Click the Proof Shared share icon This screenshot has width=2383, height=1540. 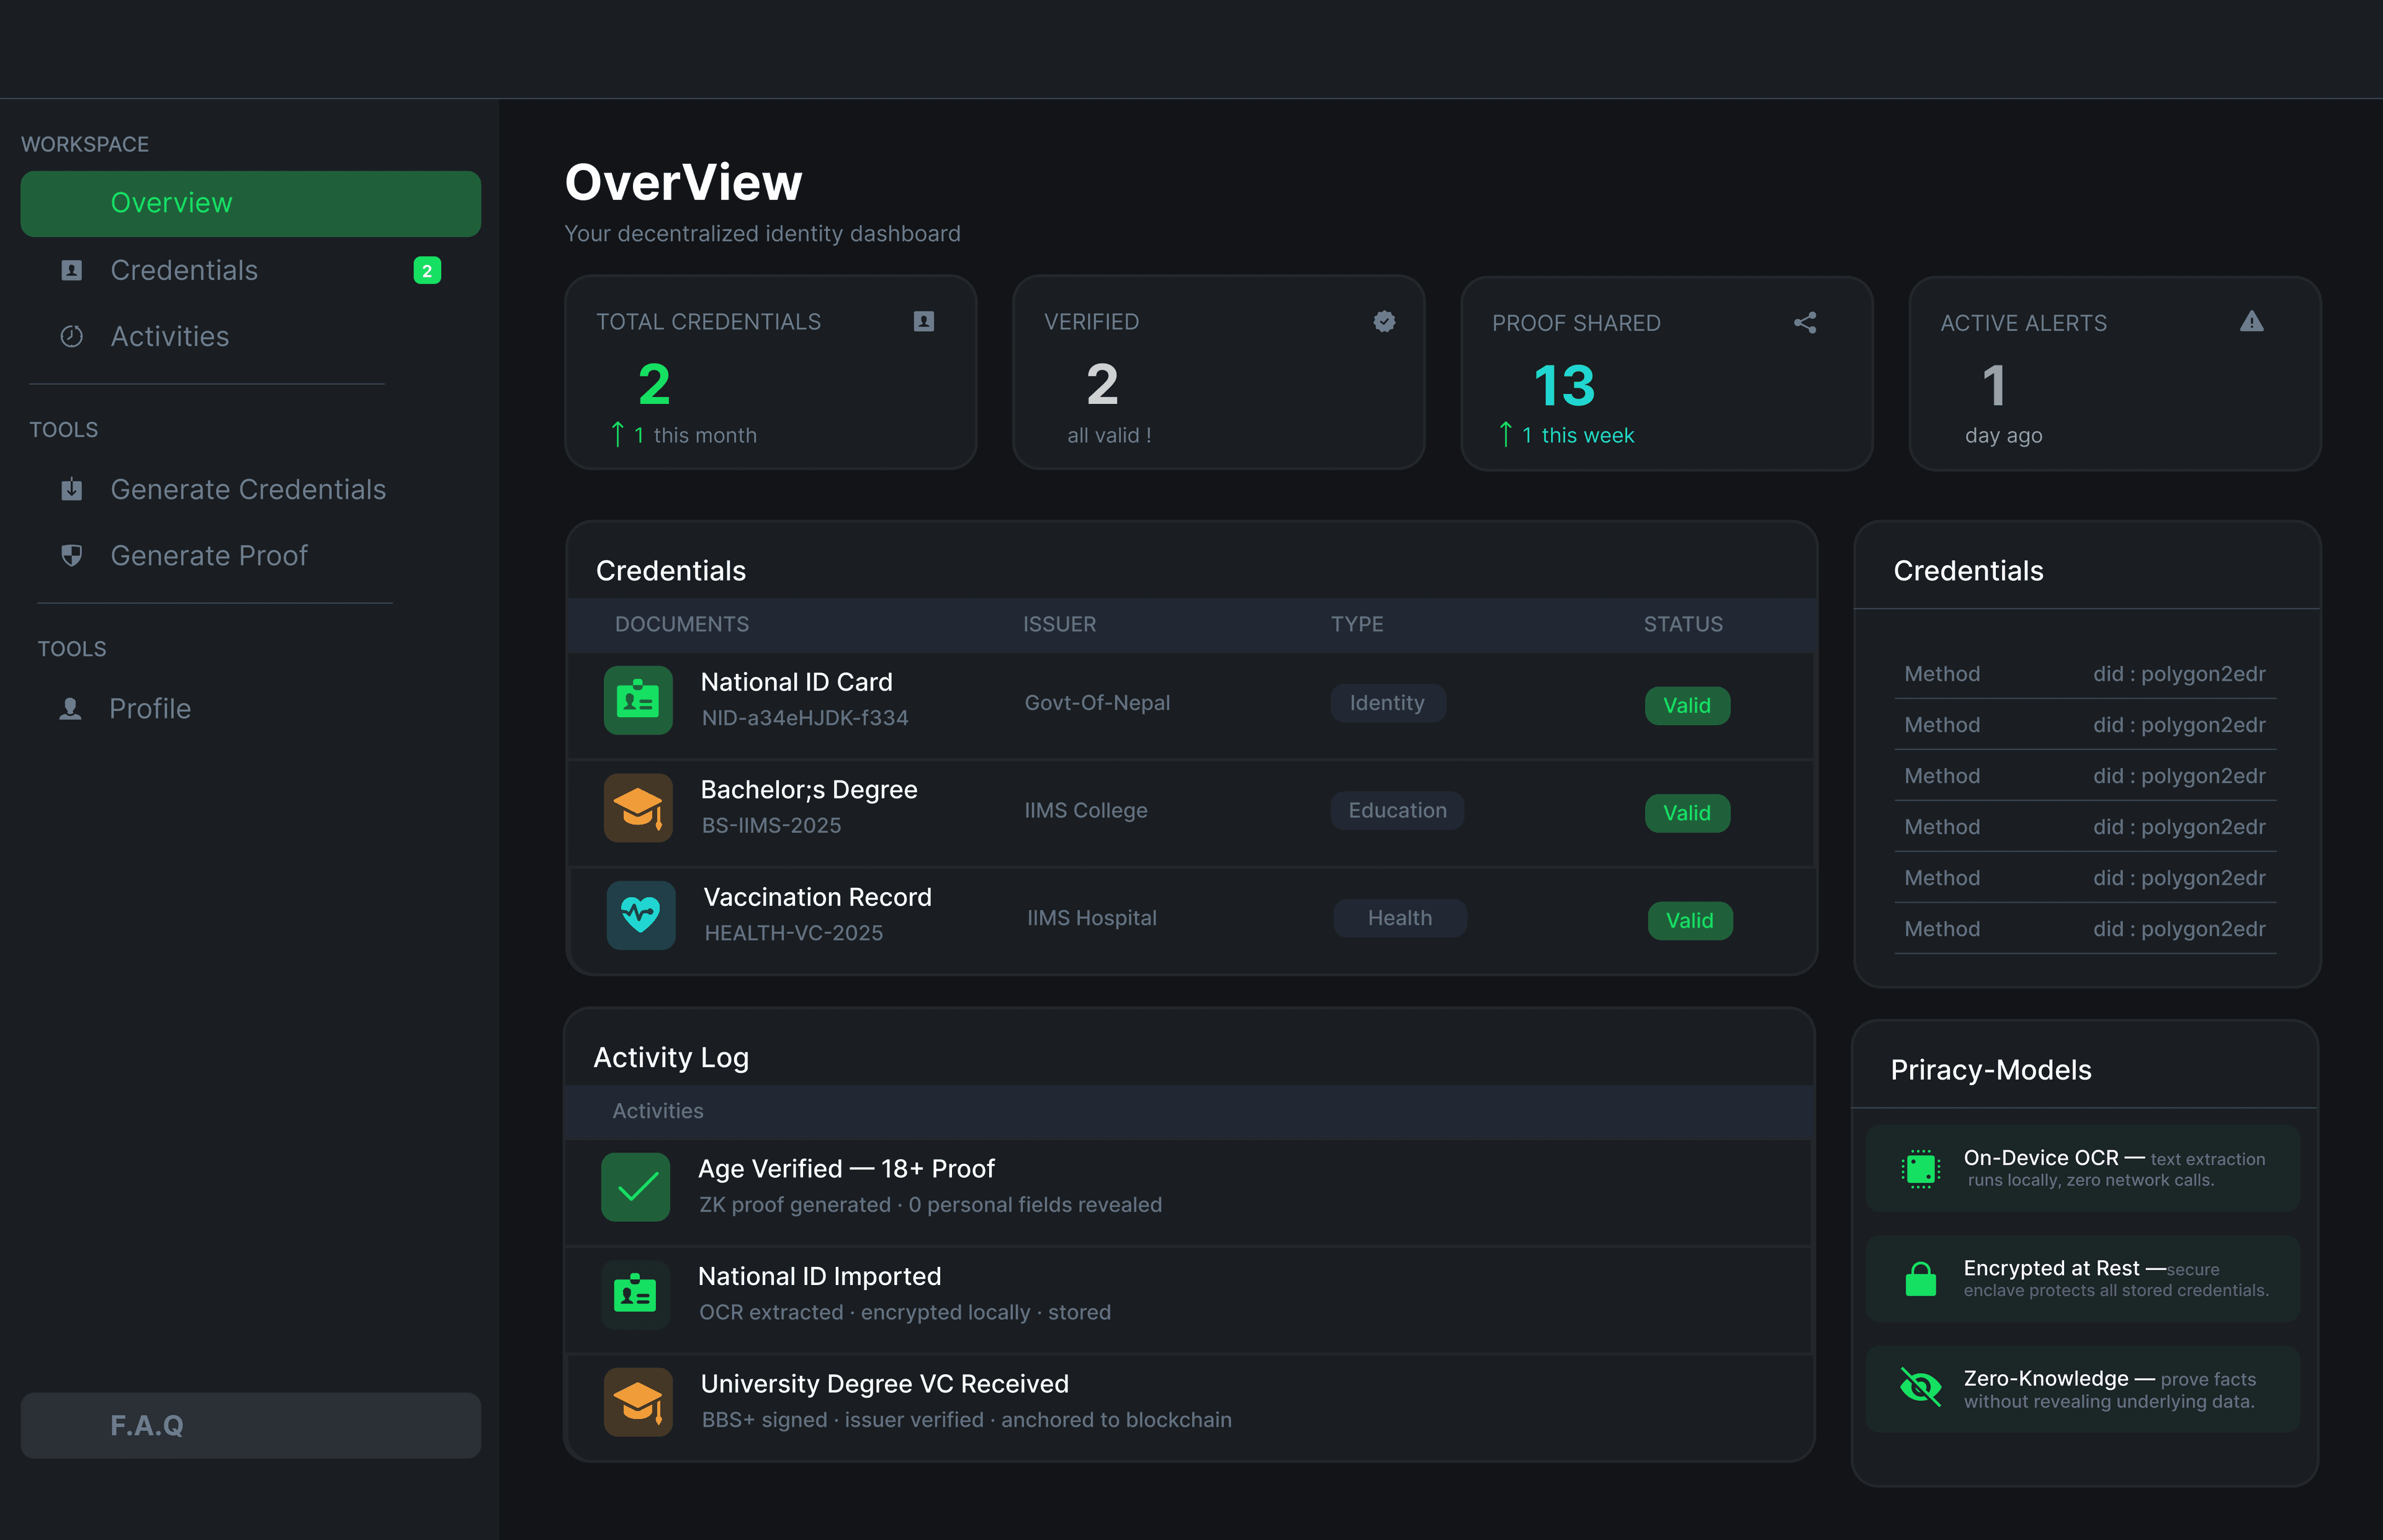point(1805,322)
